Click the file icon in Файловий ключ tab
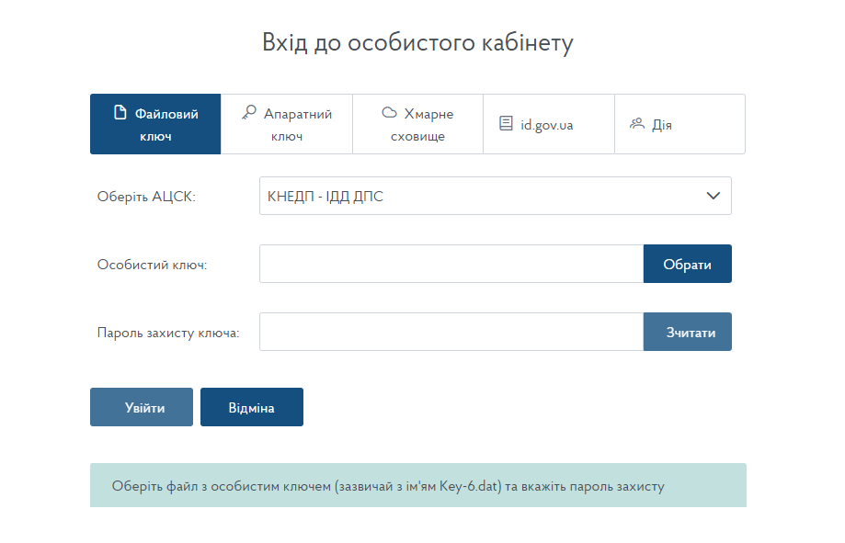This screenshot has height=543, width=845. [x=120, y=113]
